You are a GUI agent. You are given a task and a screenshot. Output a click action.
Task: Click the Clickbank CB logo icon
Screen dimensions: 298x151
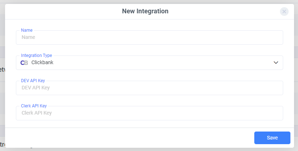point(24,63)
